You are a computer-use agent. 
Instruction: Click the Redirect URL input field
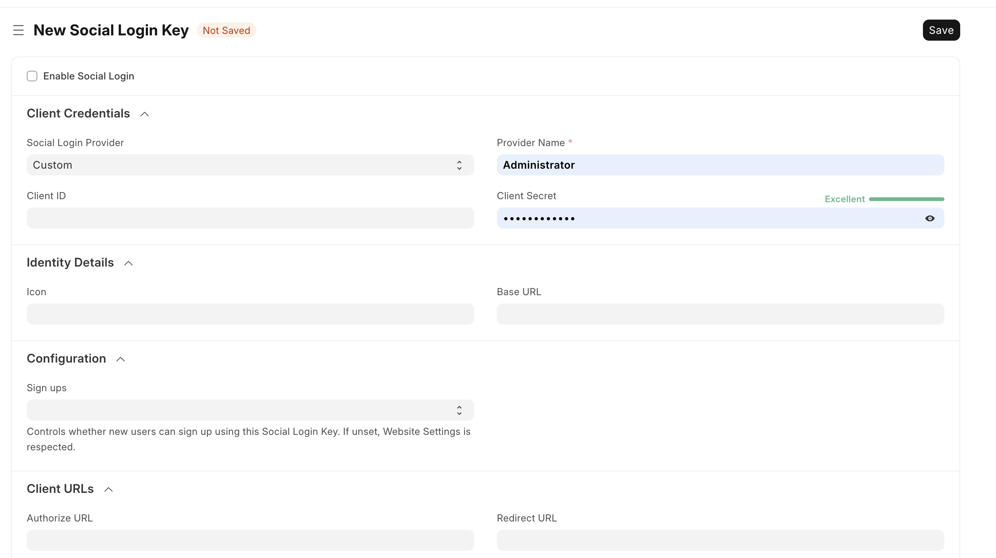[720, 540]
